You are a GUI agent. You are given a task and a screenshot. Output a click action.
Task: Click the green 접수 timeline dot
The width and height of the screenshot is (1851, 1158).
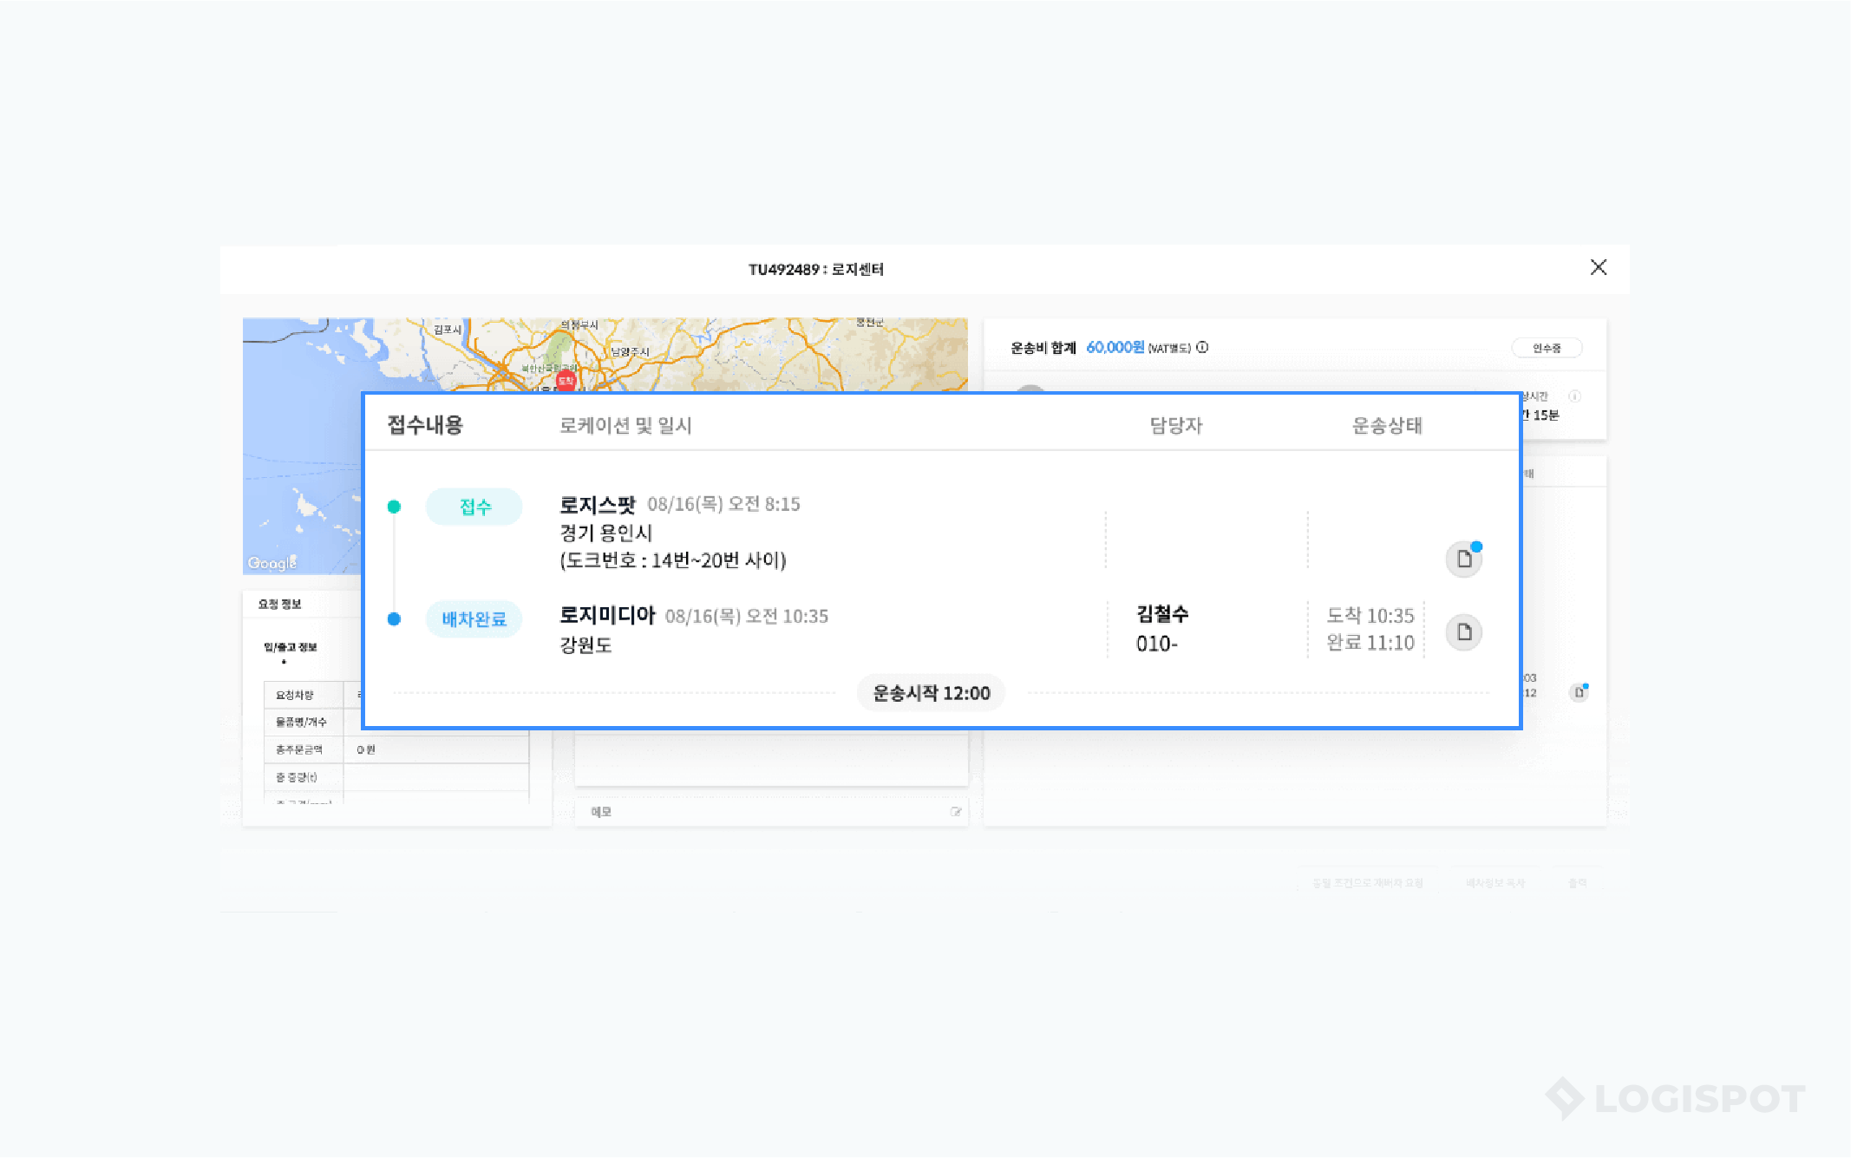[394, 507]
